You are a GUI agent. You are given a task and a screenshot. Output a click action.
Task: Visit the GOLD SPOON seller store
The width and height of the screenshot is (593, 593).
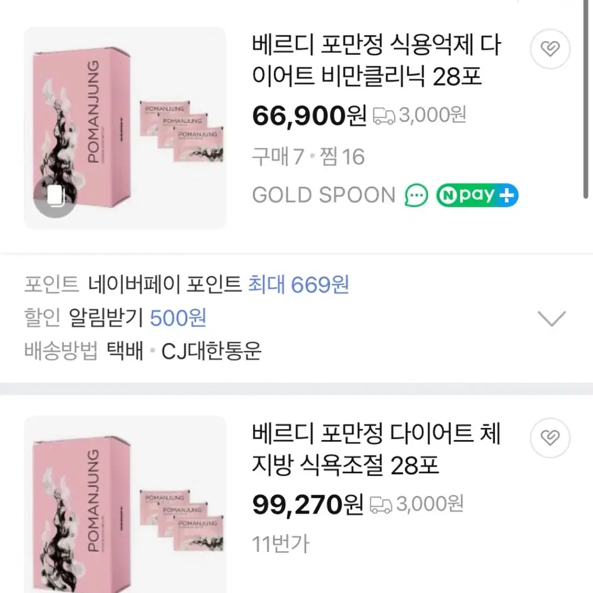click(x=324, y=195)
